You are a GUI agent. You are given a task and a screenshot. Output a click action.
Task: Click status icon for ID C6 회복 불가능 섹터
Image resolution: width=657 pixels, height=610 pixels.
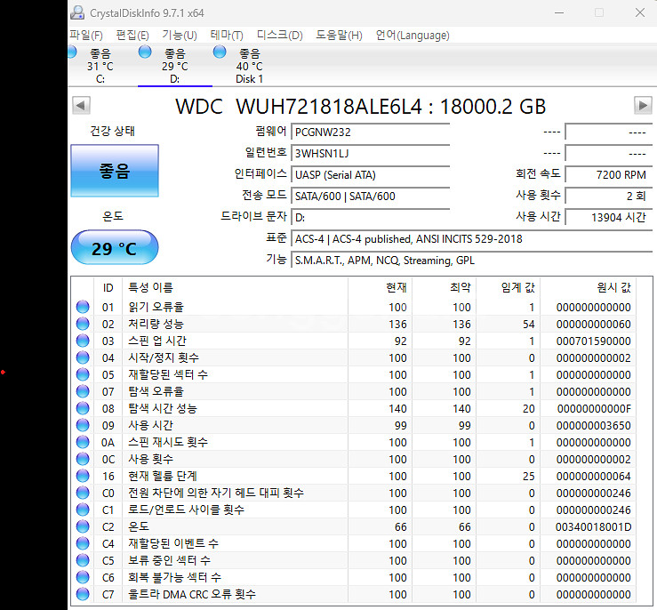pyautogui.click(x=83, y=577)
